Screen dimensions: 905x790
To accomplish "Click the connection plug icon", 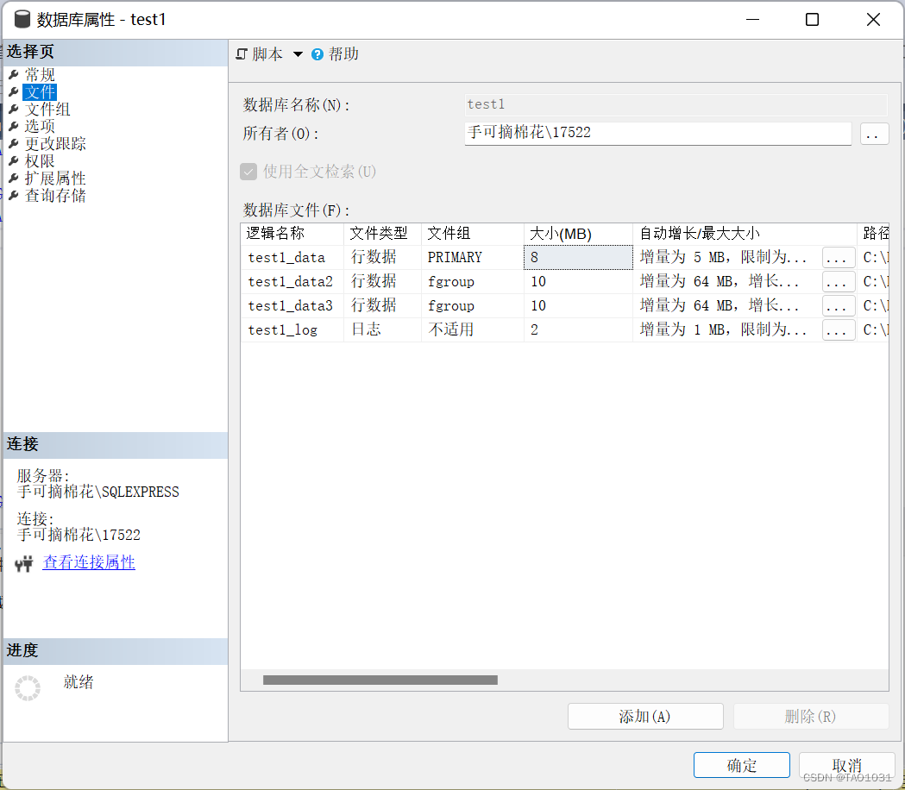I will pyautogui.click(x=24, y=564).
